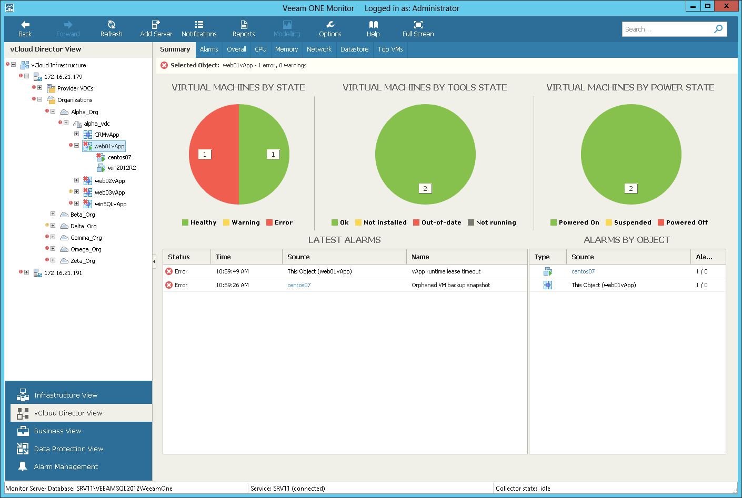
Task: Click the search magnifier icon
Action: 718,29
